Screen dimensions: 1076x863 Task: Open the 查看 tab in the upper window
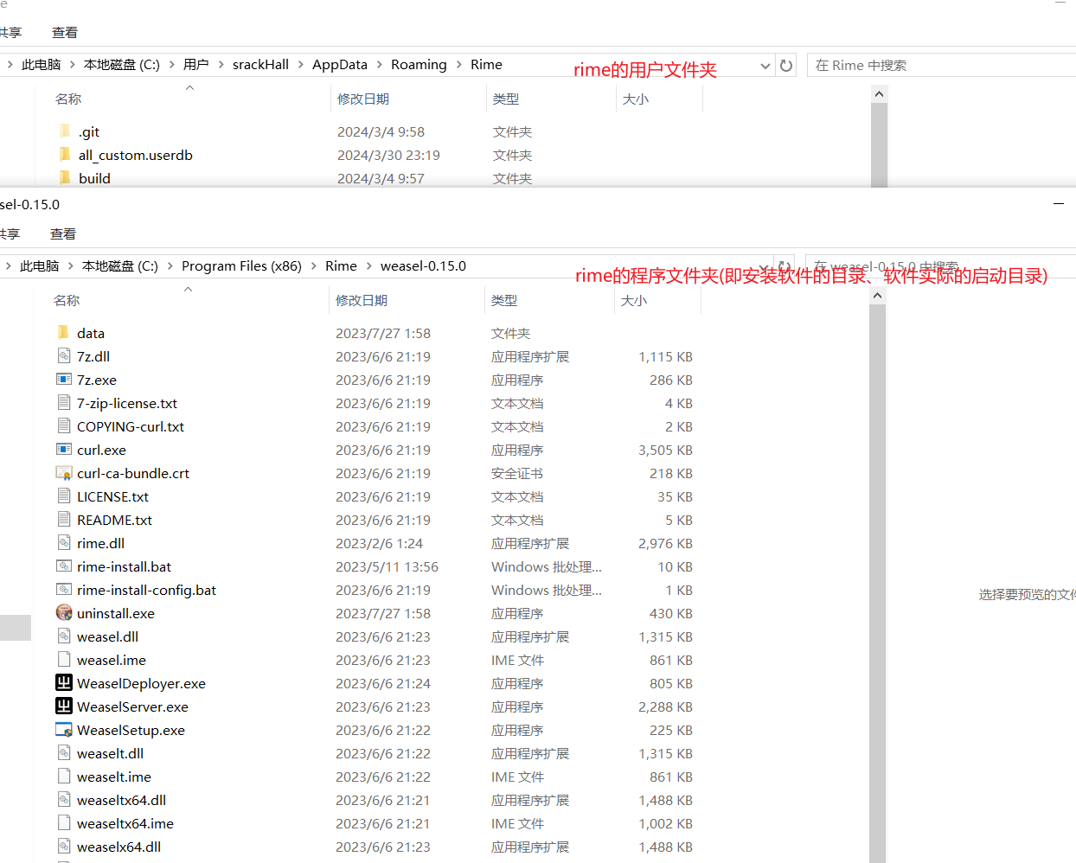65,33
